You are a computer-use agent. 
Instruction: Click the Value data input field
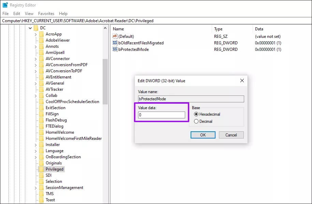coord(162,115)
